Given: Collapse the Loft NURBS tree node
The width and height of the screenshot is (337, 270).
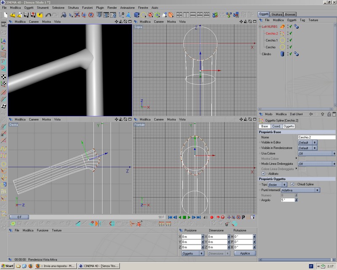Looking at the screenshot, I should coord(259,26).
